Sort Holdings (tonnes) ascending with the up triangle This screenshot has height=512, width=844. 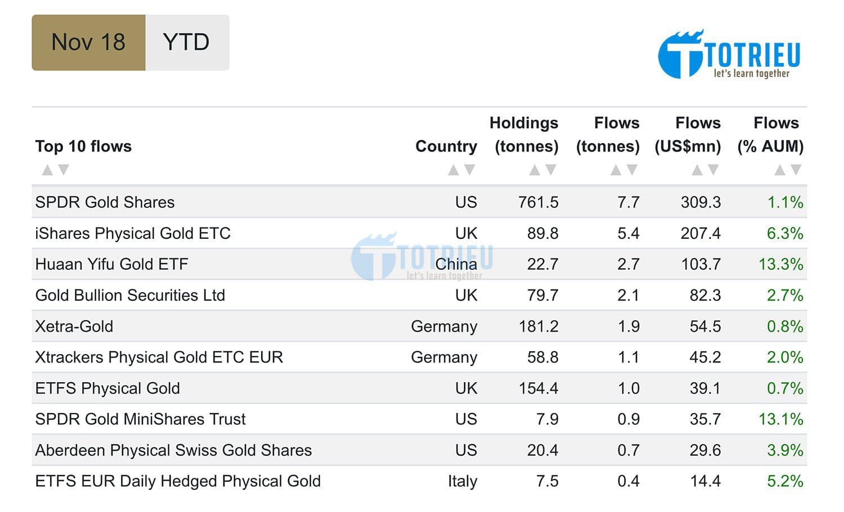(x=535, y=169)
